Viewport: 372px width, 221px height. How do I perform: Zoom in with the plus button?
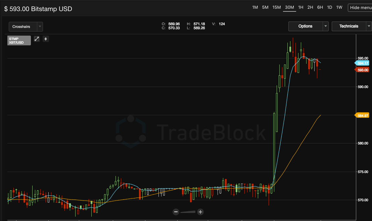coord(200,212)
